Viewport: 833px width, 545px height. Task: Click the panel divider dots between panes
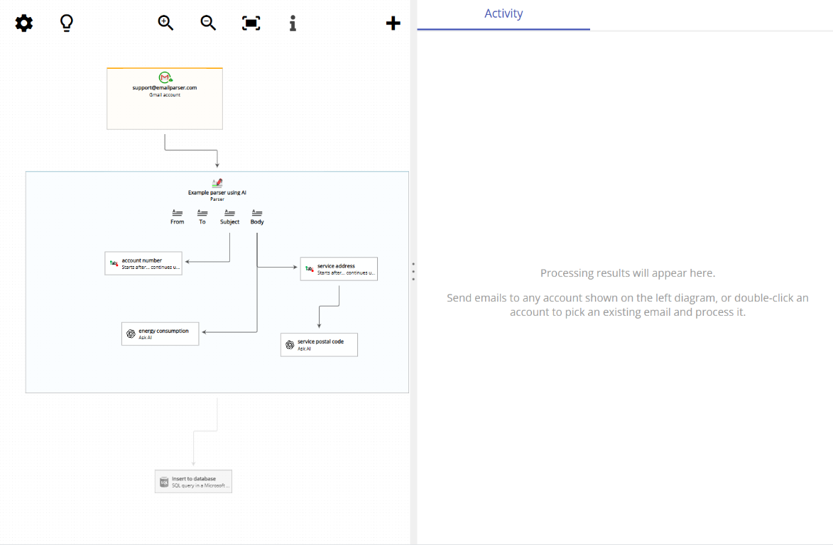click(x=414, y=270)
